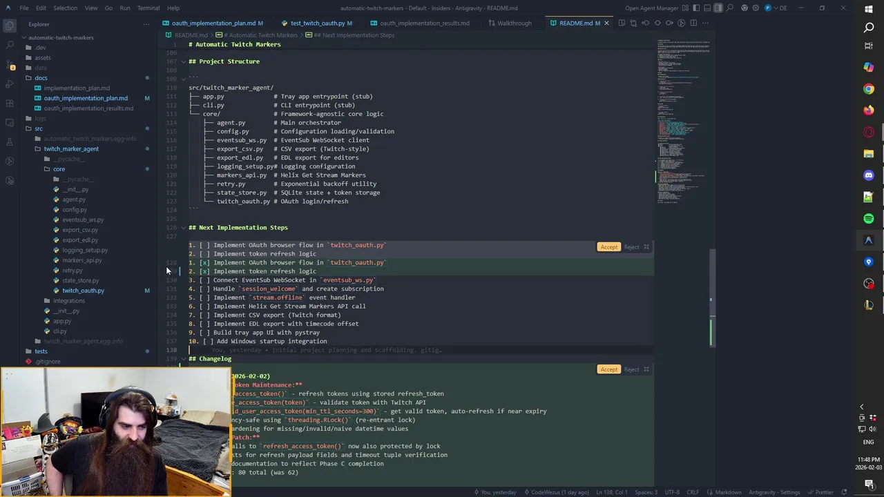Open the Terminal menu

pos(148,8)
